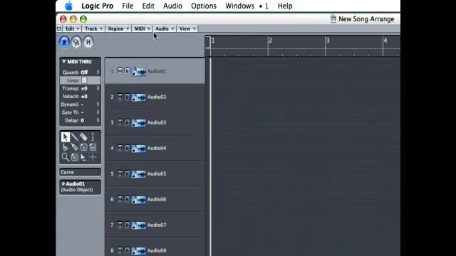The width and height of the screenshot is (456, 256).
Task: Open the Logic Pro application menu
Action: [97, 6]
